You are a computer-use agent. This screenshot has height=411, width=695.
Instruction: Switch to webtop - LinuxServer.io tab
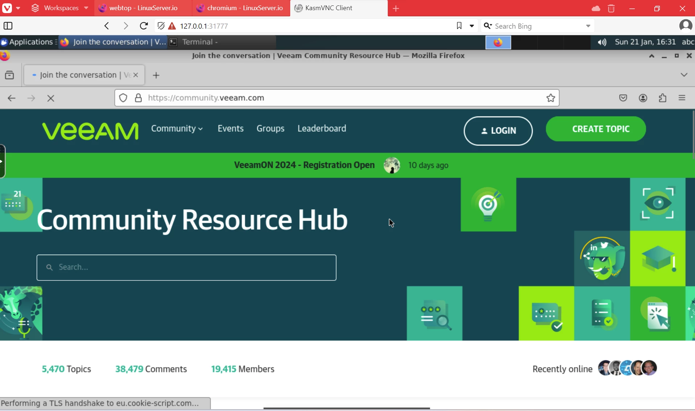[143, 8]
